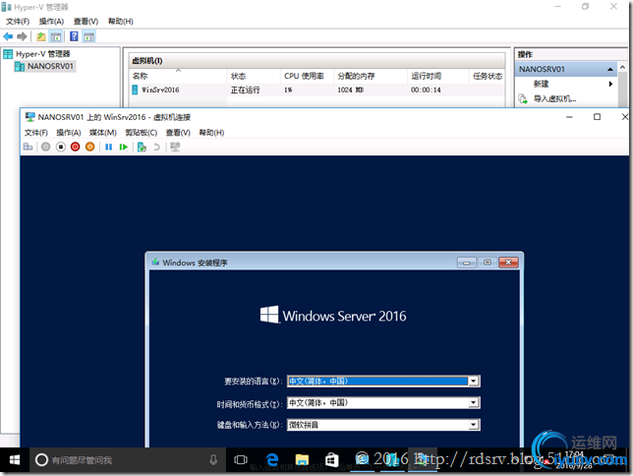Save VM state with the orange icon
This screenshot has width=633, height=476.
90,147
